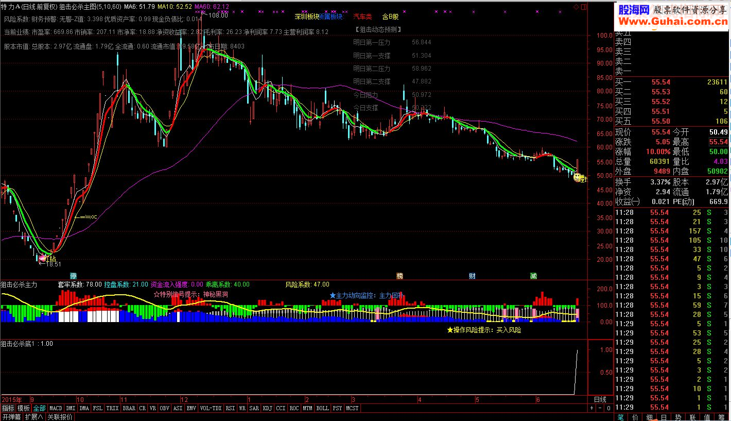Select the BOLL indicator tab
The width and height of the screenshot is (731, 421).
tap(322, 408)
